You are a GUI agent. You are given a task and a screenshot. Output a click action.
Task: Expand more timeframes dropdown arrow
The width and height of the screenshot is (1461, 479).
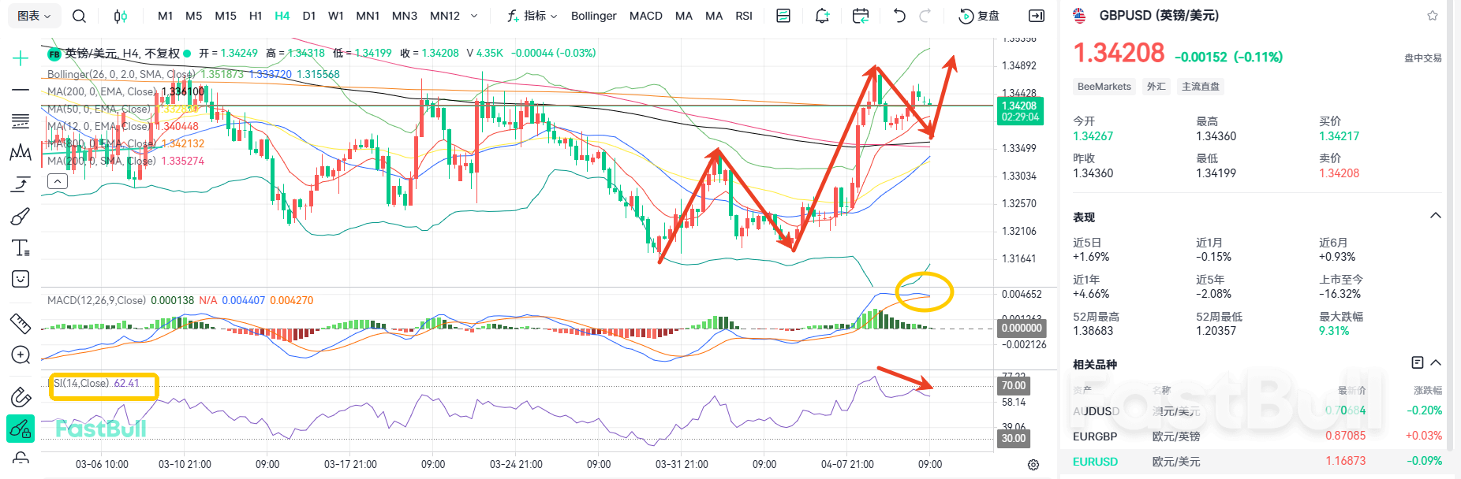(474, 16)
